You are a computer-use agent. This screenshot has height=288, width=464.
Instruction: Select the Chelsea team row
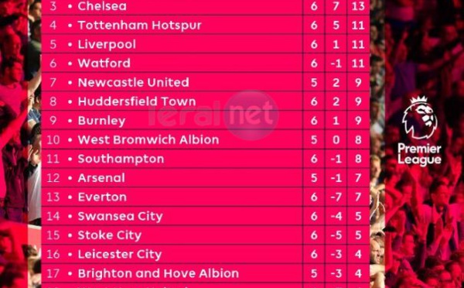point(206,6)
